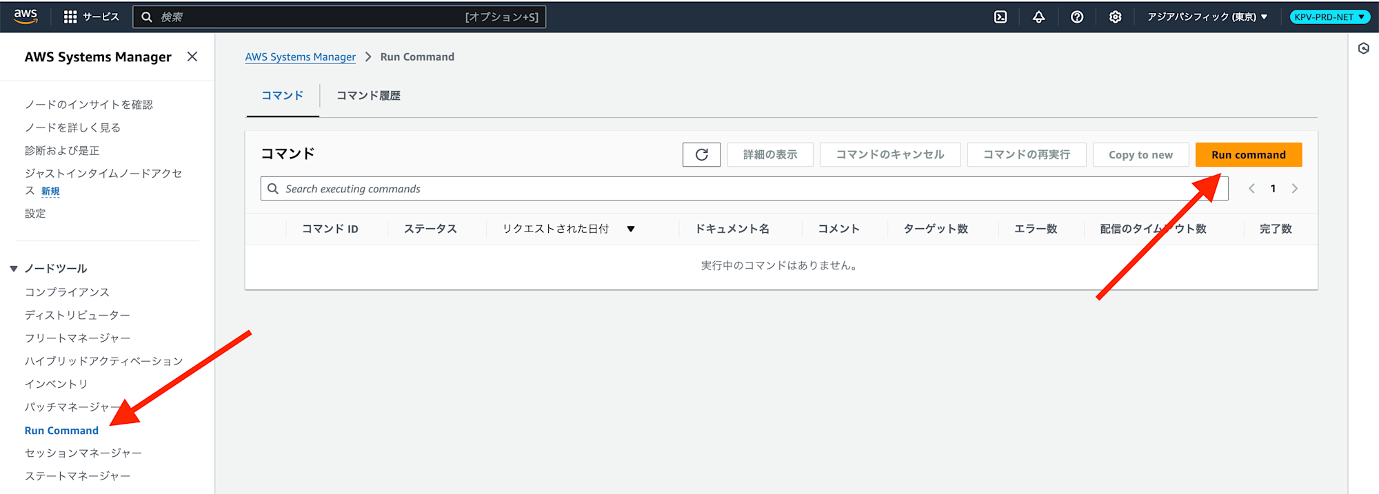Screen dimensions: 1379x494
Task: Launch the CloudShell terminal icon
Action: (1000, 17)
